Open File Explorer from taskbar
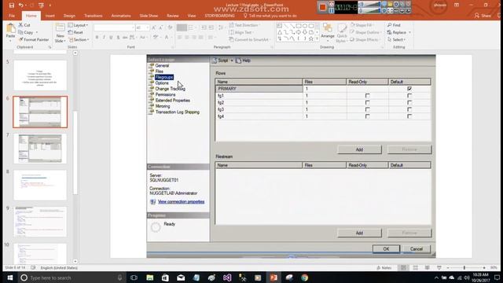Image resolution: width=503 pixels, height=283 pixels. (x=150, y=277)
